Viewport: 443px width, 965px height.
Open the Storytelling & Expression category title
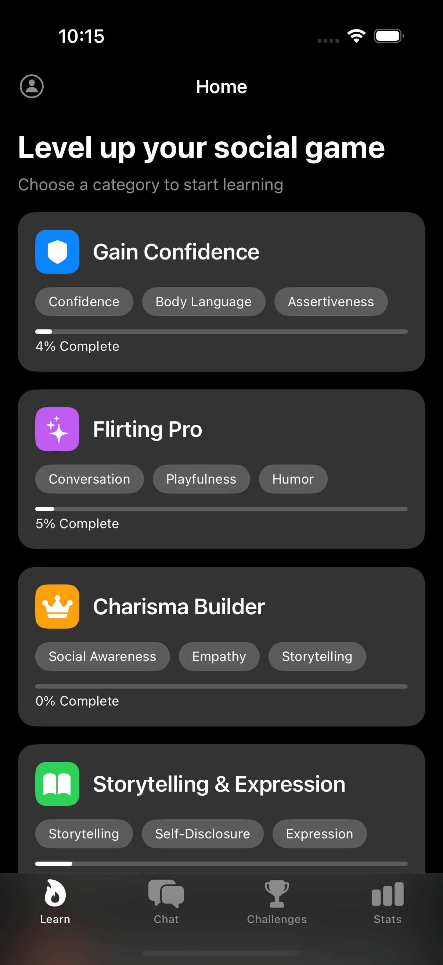pos(219,784)
